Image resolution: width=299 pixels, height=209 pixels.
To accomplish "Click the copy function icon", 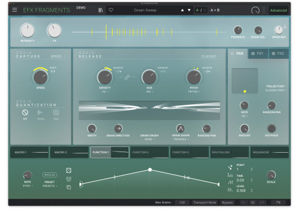I will point(69,187).
